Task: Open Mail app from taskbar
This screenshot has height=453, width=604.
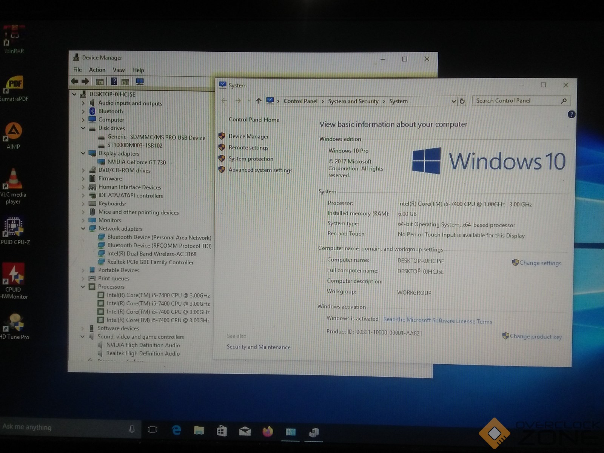Action: pos(245,431)
